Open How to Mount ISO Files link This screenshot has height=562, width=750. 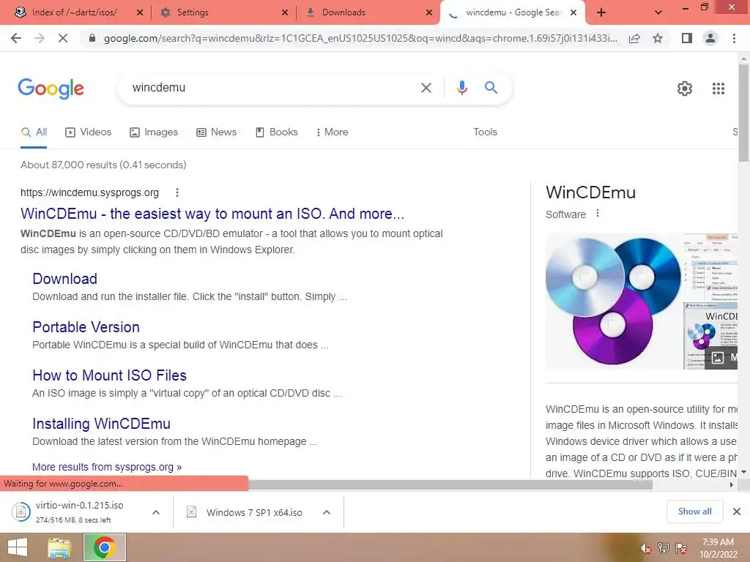click(x=110, y=375)
